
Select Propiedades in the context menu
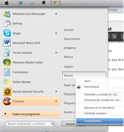[x=100, y=121]
